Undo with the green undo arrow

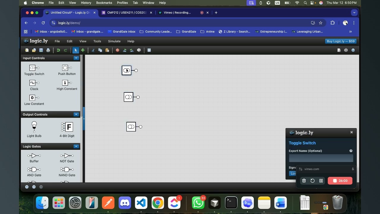pyautogui.click(x=58, y=50)
